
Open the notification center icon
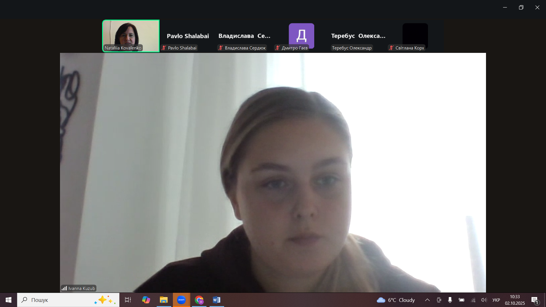pos(535,300)
